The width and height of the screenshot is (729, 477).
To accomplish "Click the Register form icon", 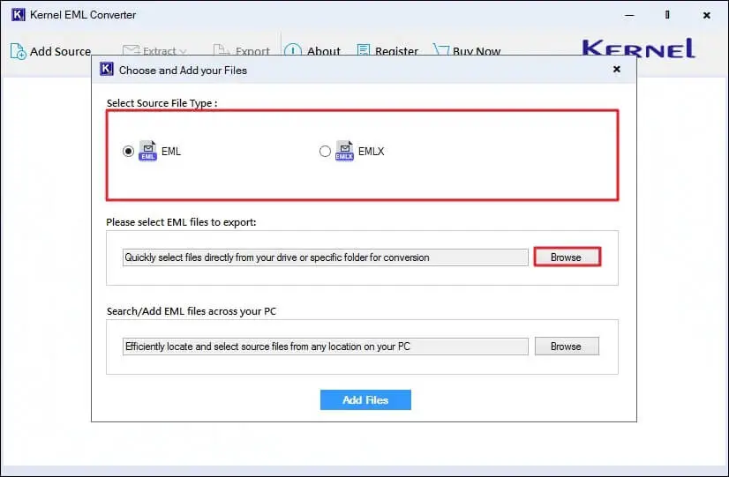I will [363, 49].
